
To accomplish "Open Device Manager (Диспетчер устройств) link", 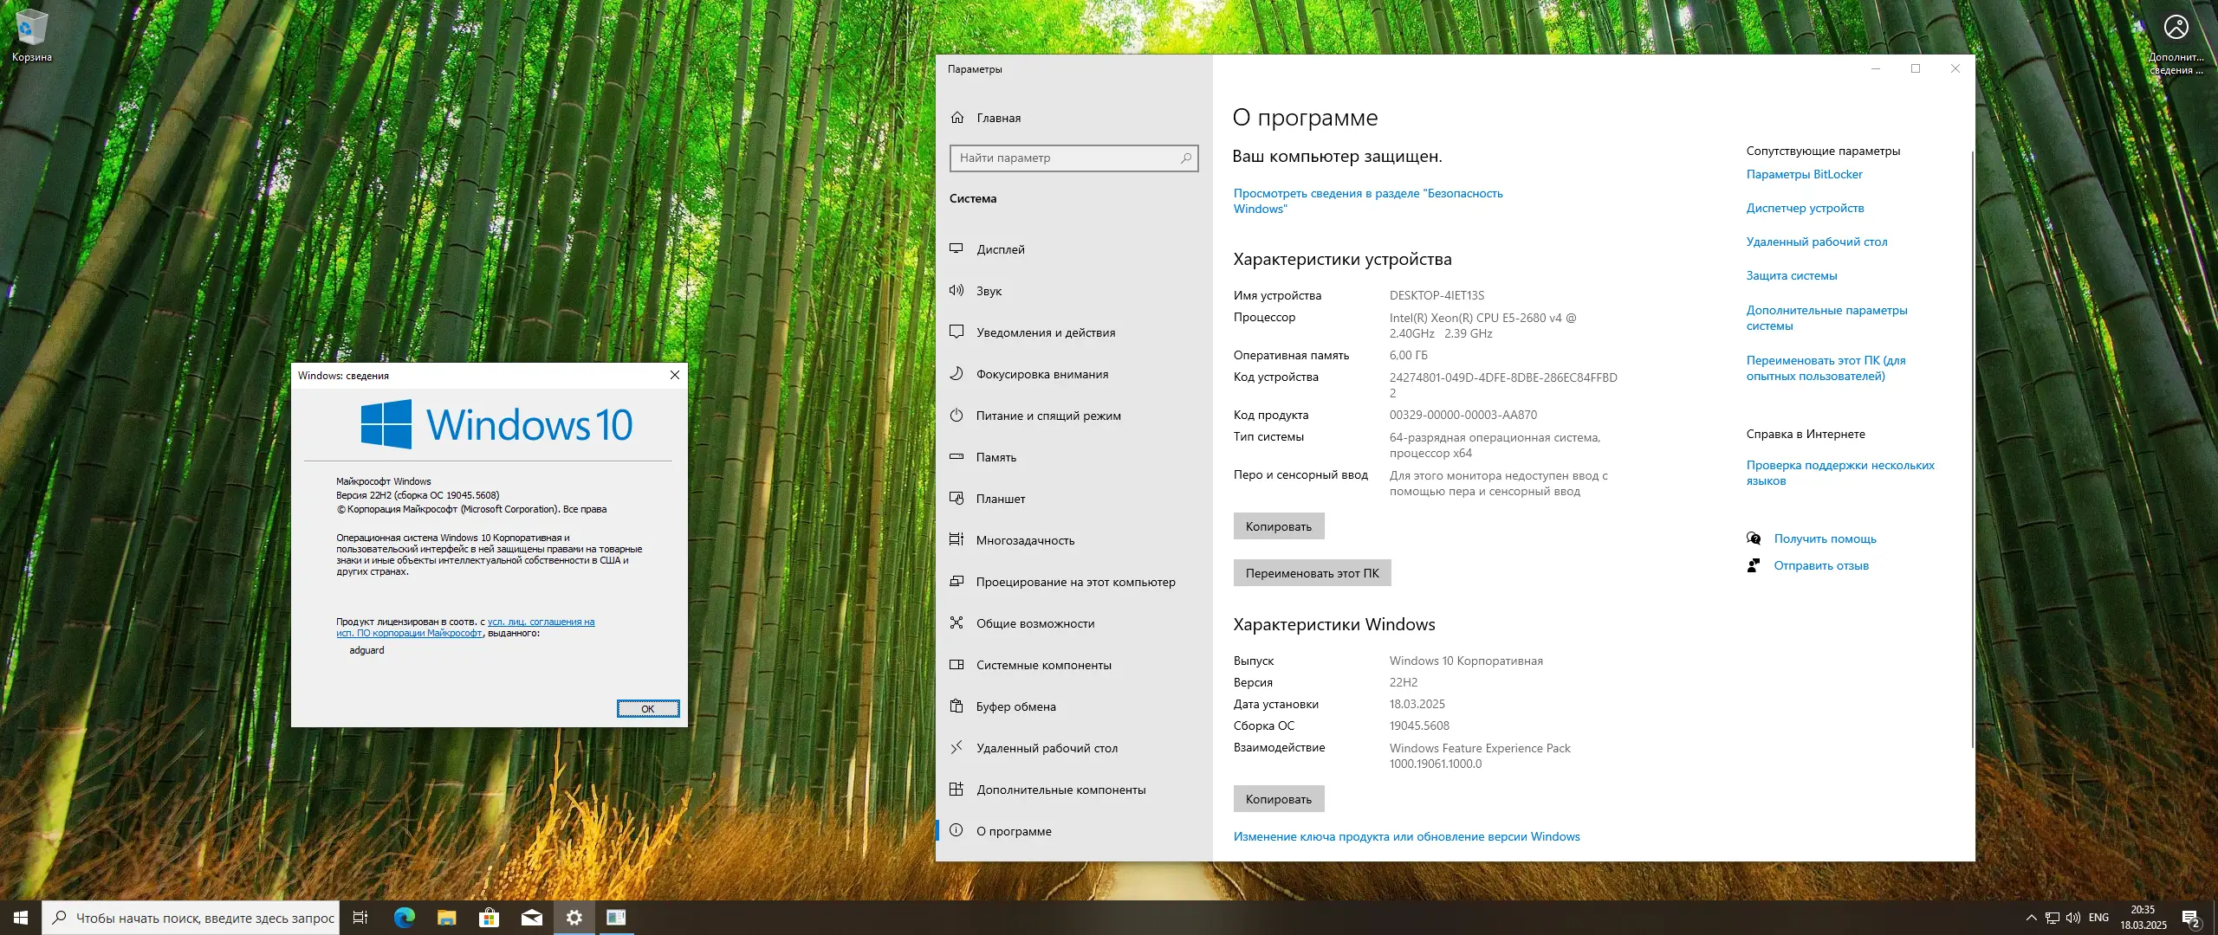I will pyautogui.click(x=1805, y=208).
